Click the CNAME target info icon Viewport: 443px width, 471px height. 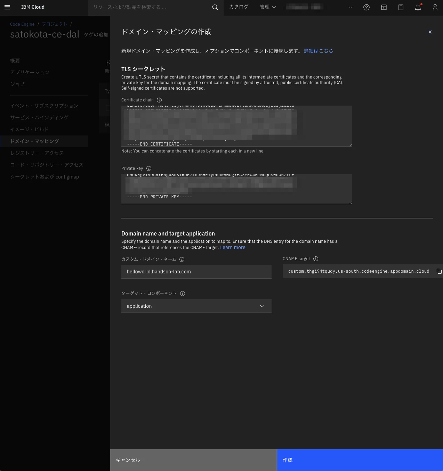tap(316, 259)
